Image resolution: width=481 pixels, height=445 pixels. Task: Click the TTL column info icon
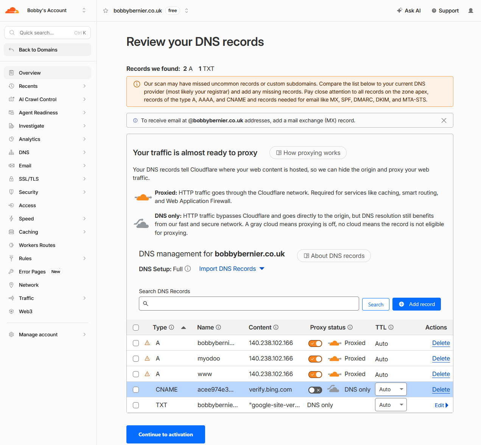tap(391, 327)
